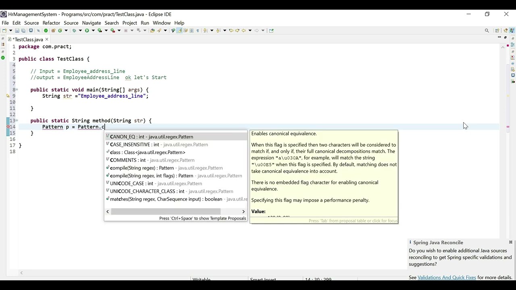
Task: Open the Back history dropdown arrow
Action: 250,30
